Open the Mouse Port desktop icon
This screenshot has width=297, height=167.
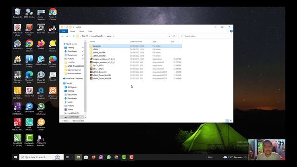(x=29, y=92)
